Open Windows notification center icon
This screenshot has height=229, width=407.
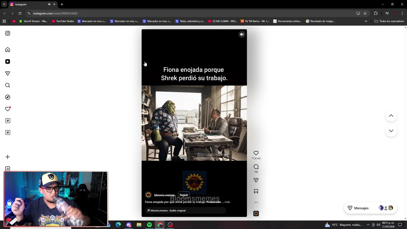click(400, 225)
